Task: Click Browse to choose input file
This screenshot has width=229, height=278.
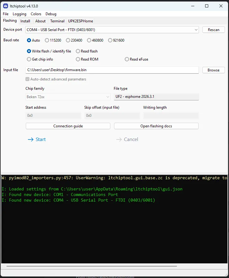Action: pos(214,70)
